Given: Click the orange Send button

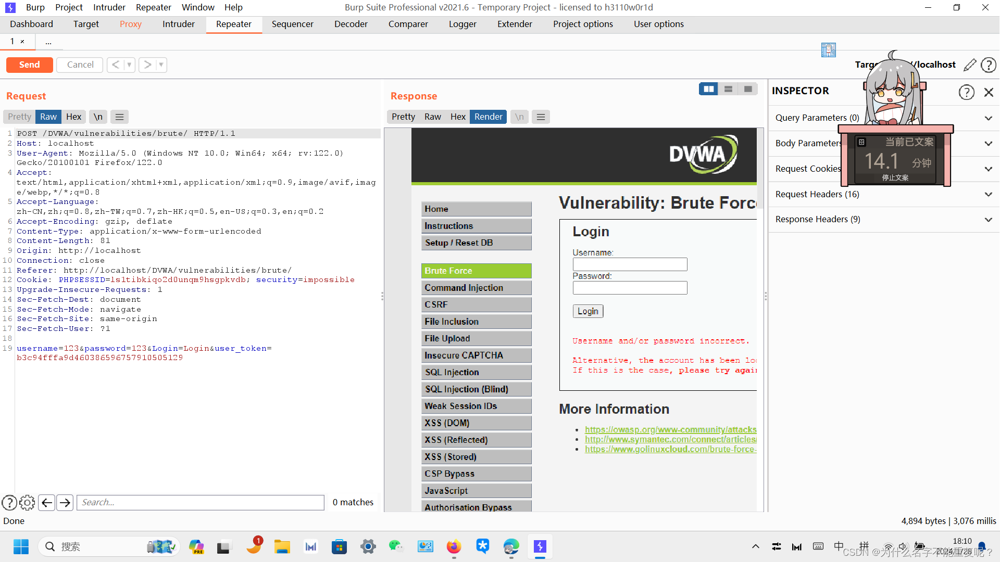Looking at the screenshot, I should pyautogui.click(x=29, y=65).
